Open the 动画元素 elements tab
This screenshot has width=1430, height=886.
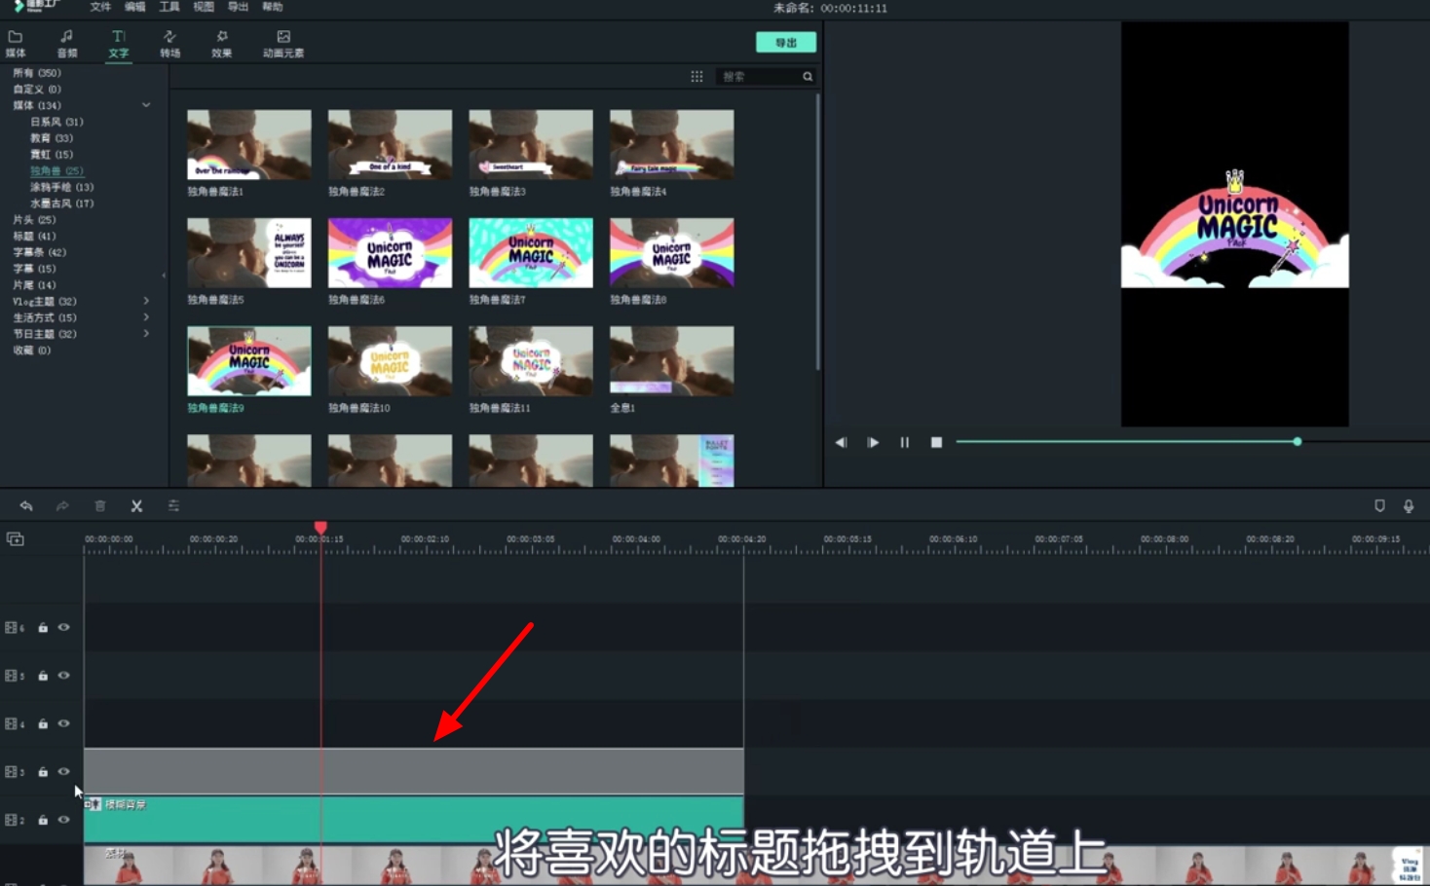pos(283,44)
